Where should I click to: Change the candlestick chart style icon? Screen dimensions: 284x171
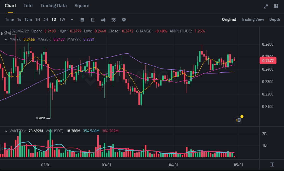pos(103,19)
